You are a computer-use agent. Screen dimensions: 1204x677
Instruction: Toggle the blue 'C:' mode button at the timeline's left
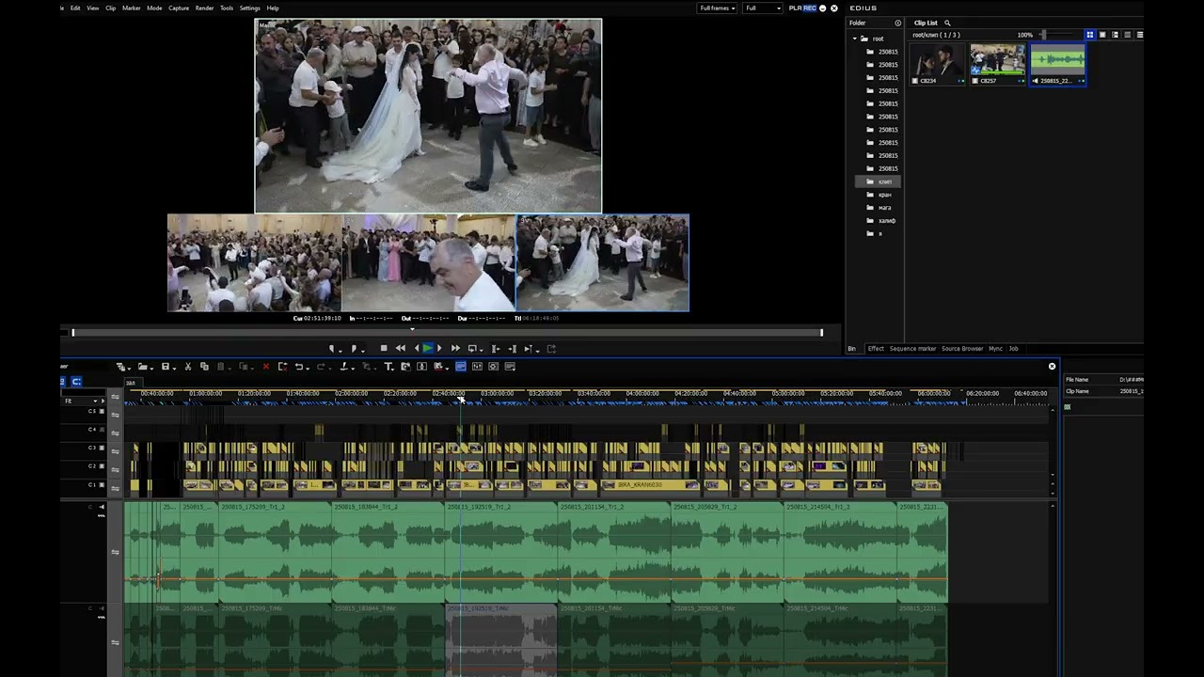76,382
